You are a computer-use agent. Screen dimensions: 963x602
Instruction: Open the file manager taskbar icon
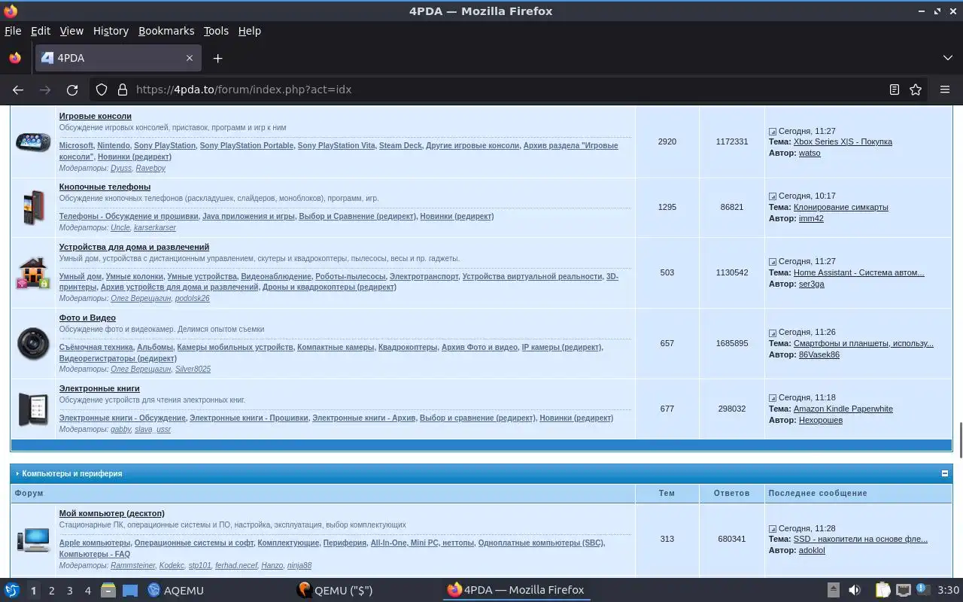[x=108, y=590]
